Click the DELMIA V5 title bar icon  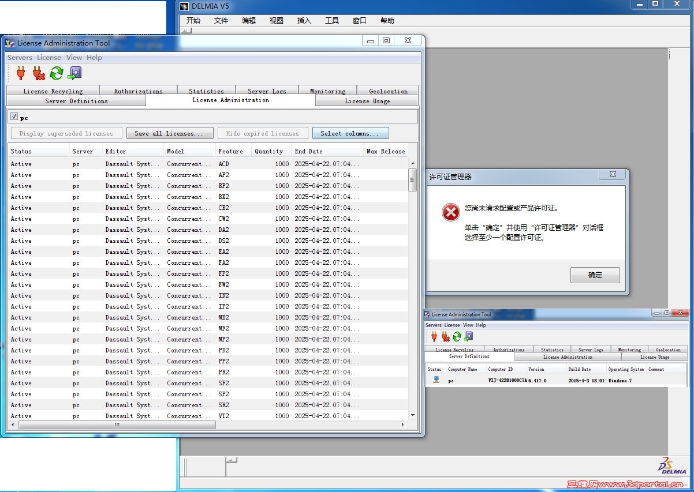coord(184,6)
